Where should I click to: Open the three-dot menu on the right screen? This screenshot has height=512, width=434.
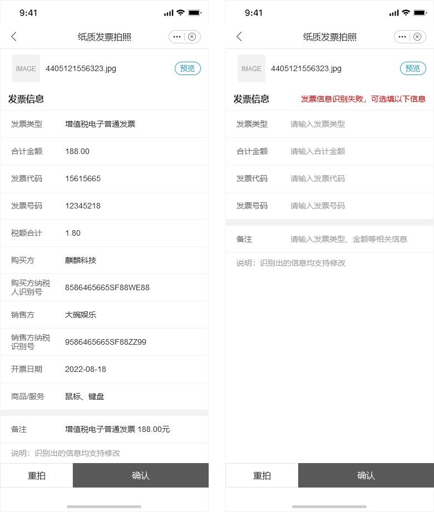point(402,37)
